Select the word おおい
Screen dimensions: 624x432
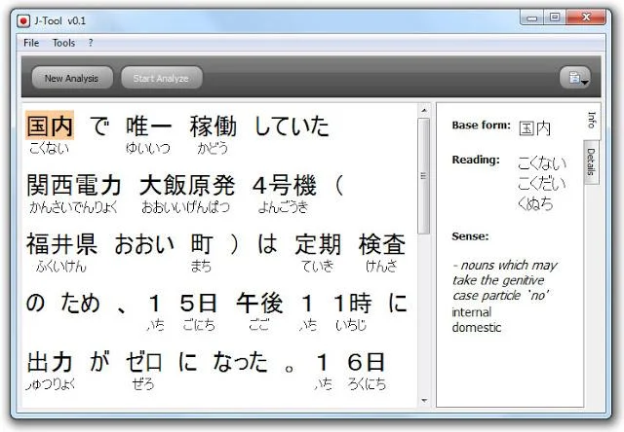144,244
